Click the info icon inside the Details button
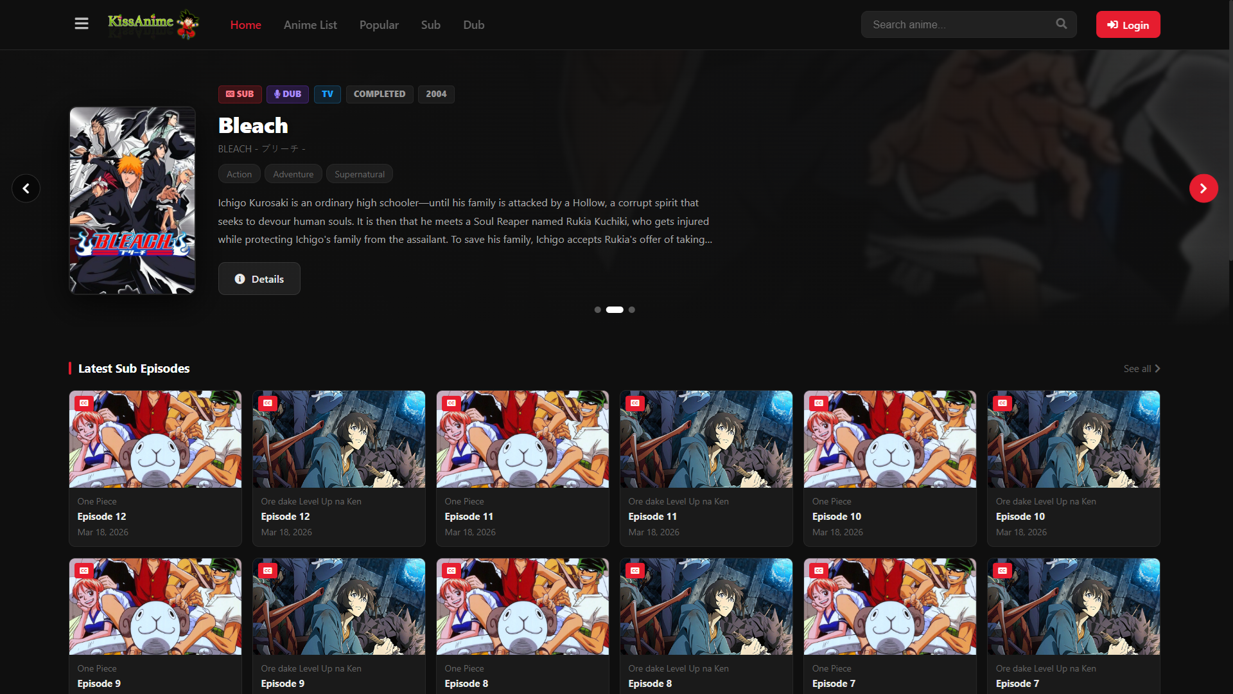The width and height of the screenshot is (1233, 694). pyautogui.click(x=239, y=278)
